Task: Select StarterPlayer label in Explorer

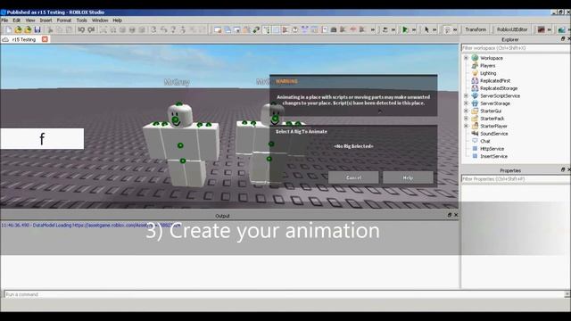Action: point(493,126)
